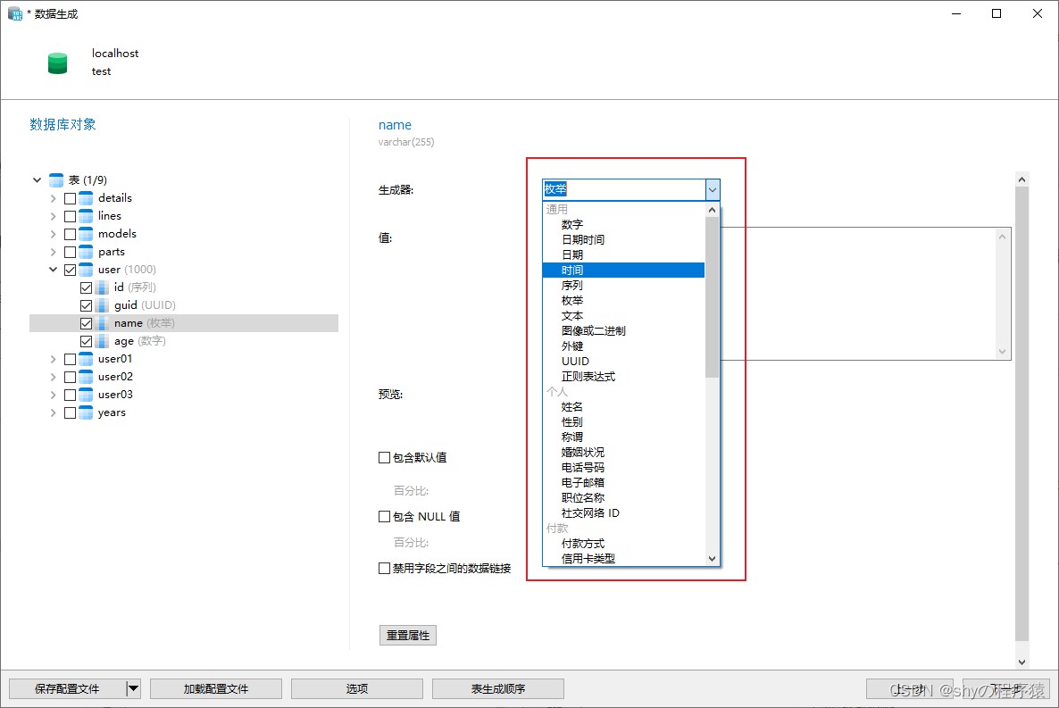Click the generator dropdown list scrollbar down arrow
Screen dimensions: 1059x708
712,559
